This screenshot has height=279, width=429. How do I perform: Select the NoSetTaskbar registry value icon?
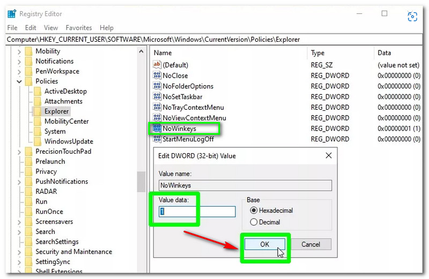coord(157,97)
